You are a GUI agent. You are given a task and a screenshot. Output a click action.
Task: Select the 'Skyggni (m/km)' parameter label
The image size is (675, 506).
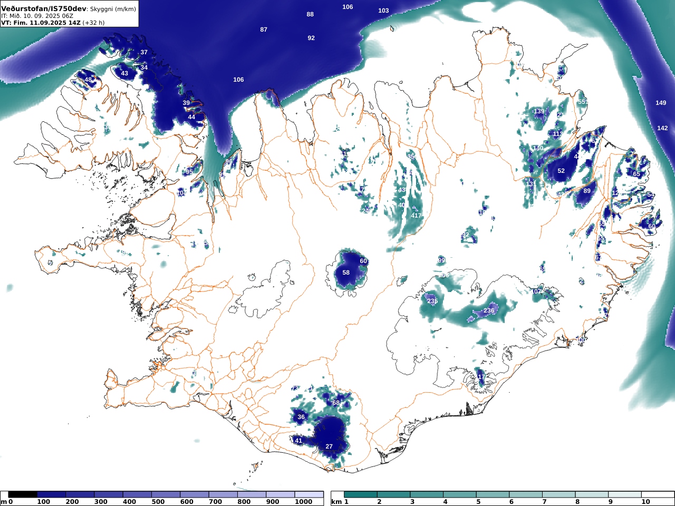[x=113, y=9]
